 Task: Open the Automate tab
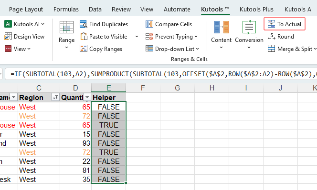[x=177, y=9]
